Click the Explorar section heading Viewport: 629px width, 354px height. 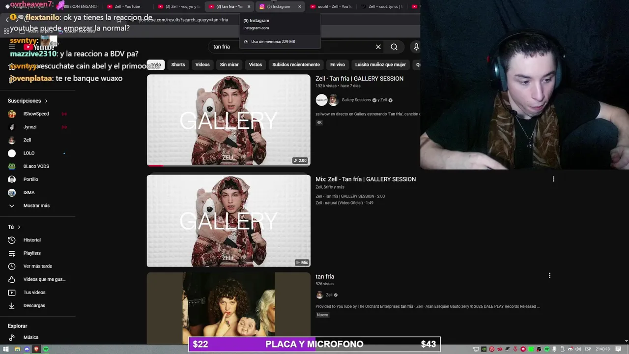17,326
